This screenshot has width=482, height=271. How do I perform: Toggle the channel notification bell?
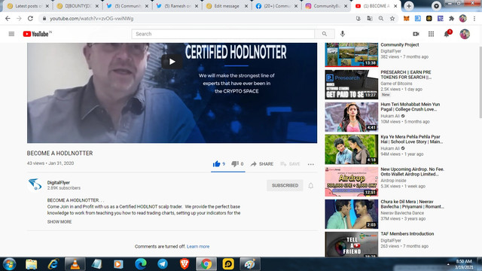coord(311,186)
